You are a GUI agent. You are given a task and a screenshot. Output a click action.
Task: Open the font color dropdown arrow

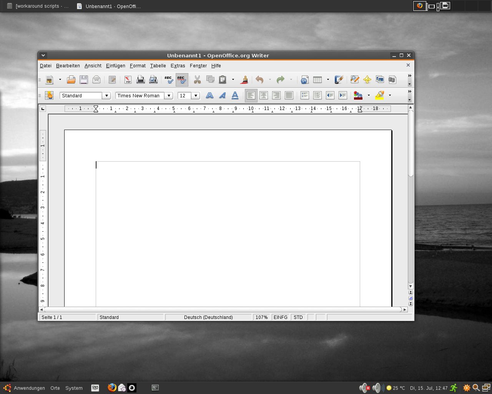pyautogui.click(x=369, y=95)
